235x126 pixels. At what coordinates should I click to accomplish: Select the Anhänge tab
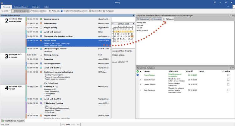coord(168,19)
